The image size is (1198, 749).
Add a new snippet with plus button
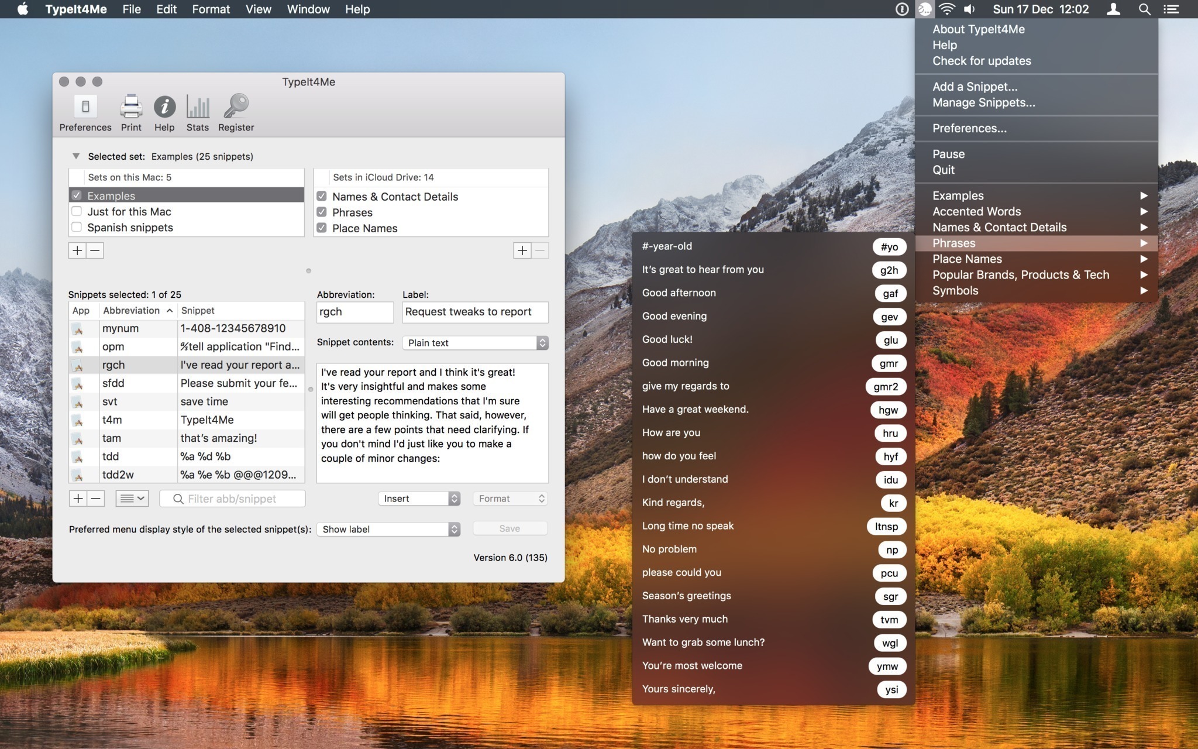point(78,499)
